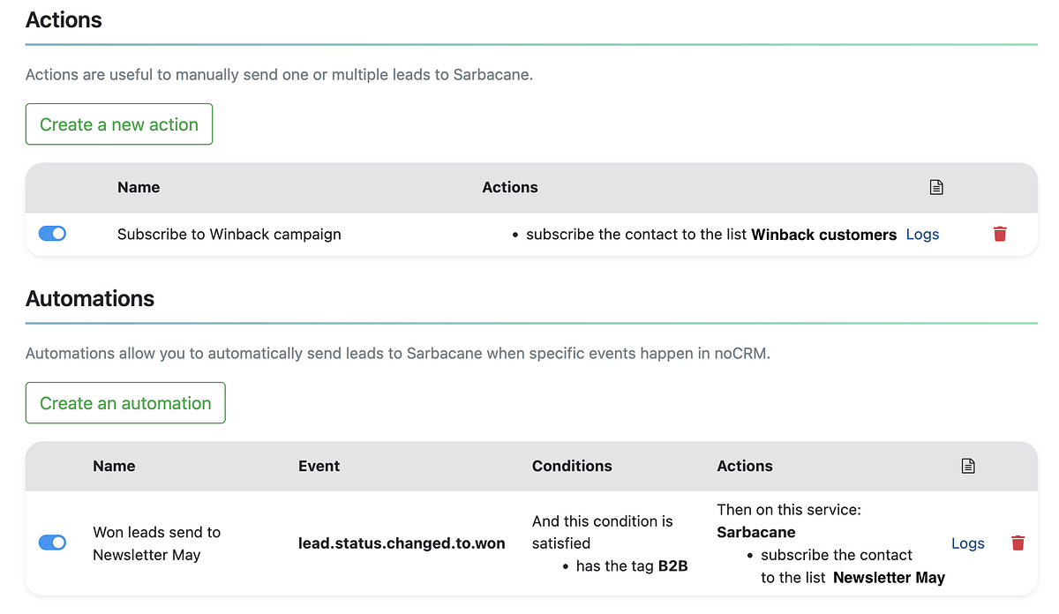
Task: Disable the Won leads send to Newsletter May automation
Action: pos(53,543)
